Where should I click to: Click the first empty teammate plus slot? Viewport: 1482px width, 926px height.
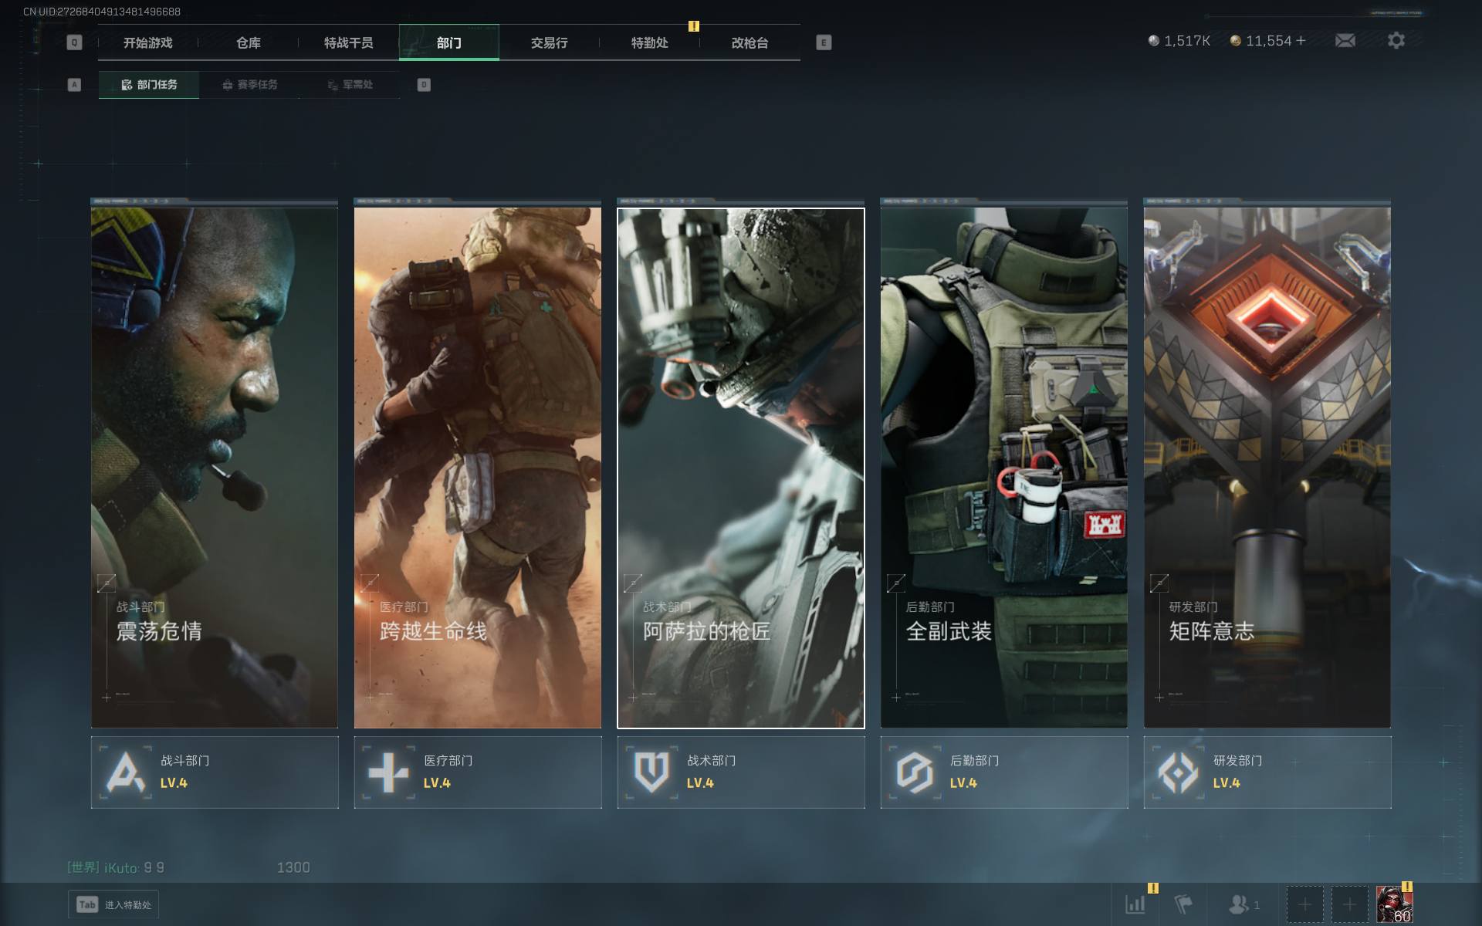pos(1304,904)
